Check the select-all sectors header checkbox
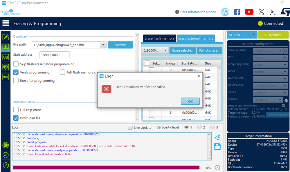The height and width of the screenshot is (172, 290). (x=147, y=63)
